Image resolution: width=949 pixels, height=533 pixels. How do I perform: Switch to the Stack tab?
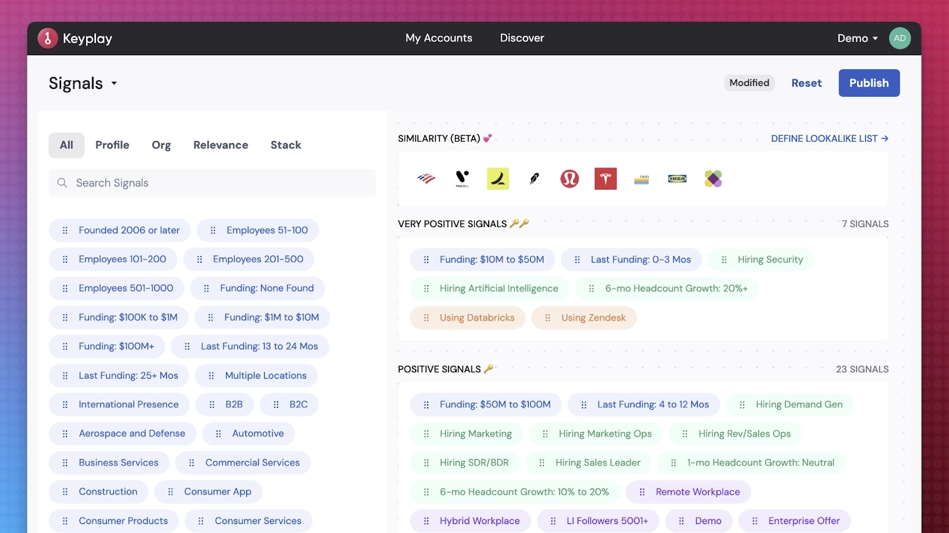tap(286, 145)
